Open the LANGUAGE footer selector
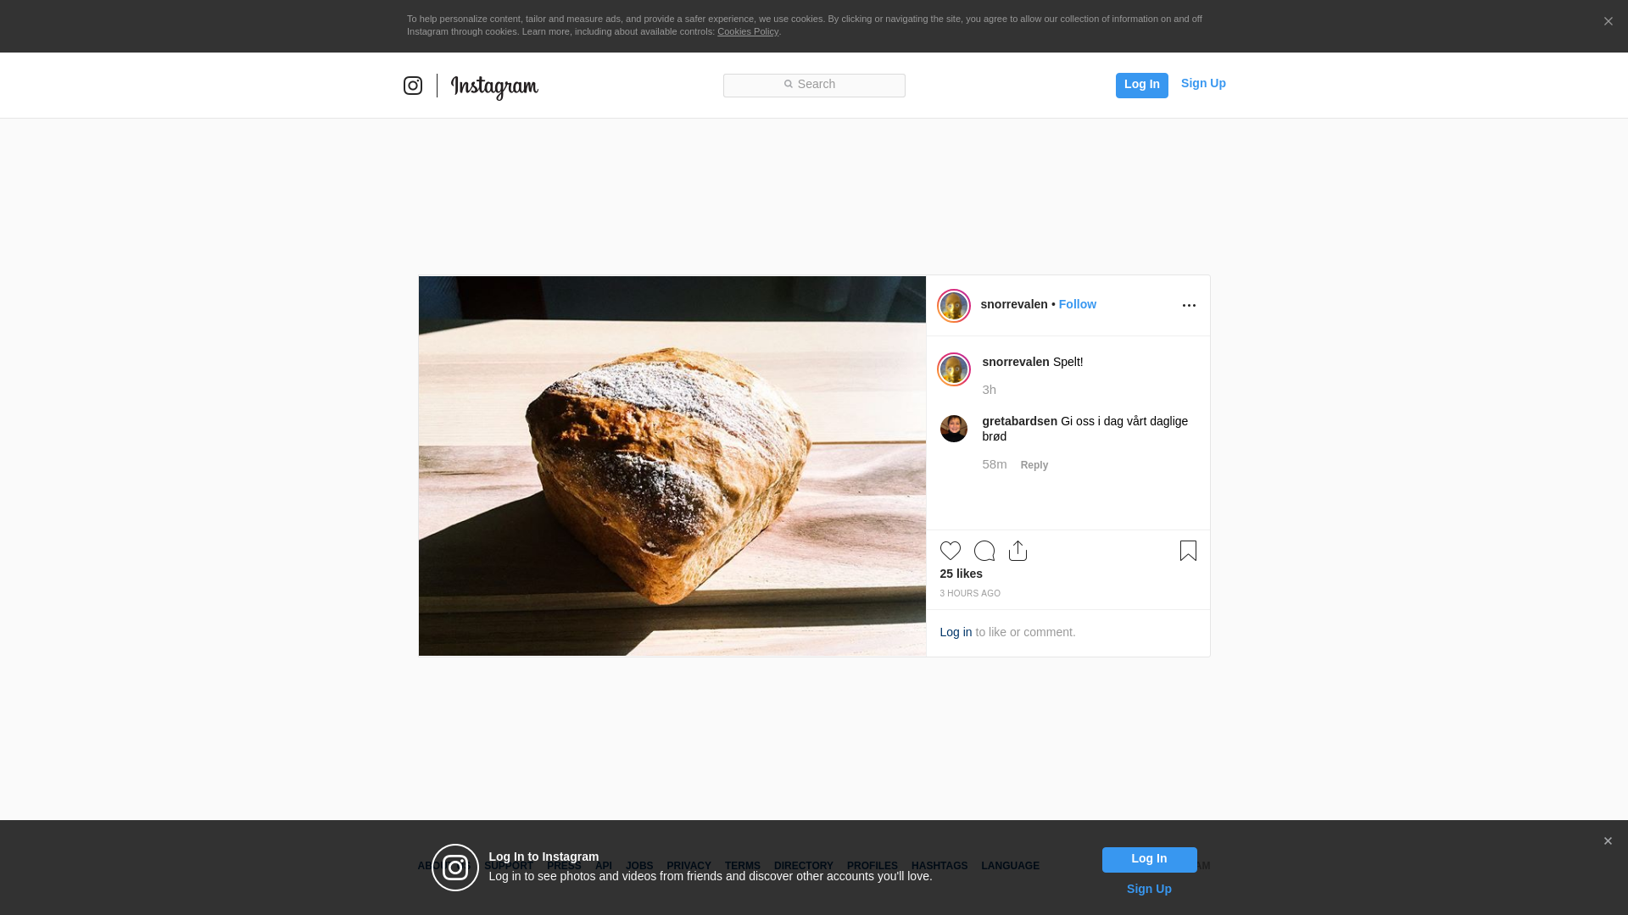Viewport: 1628px width, 915px height. [1010, 866]
